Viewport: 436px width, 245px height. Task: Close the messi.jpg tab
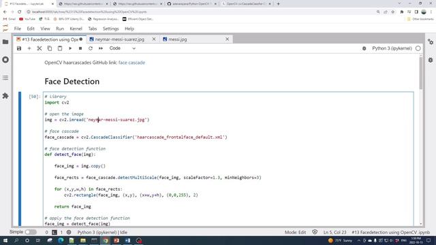[x=227, y=39]
